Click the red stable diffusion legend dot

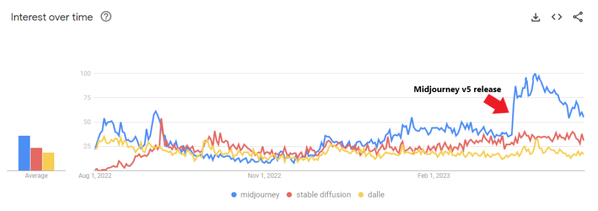point(290,195)
